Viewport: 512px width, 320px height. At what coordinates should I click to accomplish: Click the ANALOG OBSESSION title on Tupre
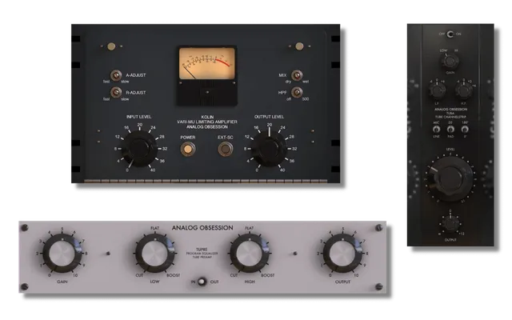click(x=202, y=228)
